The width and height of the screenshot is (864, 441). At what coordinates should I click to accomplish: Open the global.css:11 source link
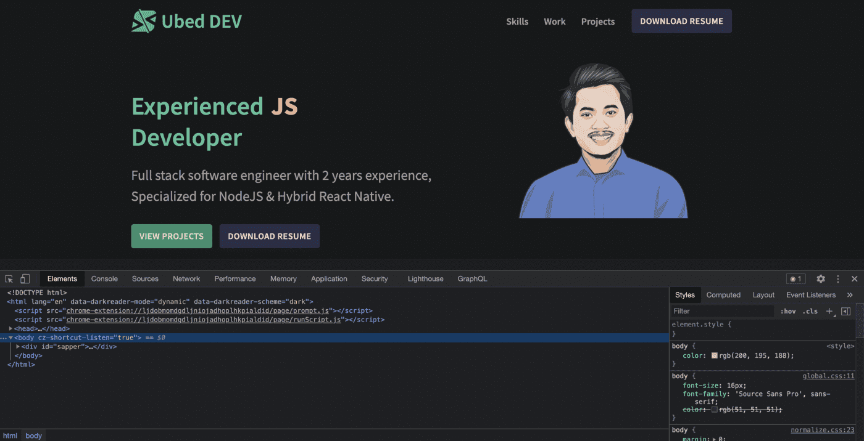[828, 376]
